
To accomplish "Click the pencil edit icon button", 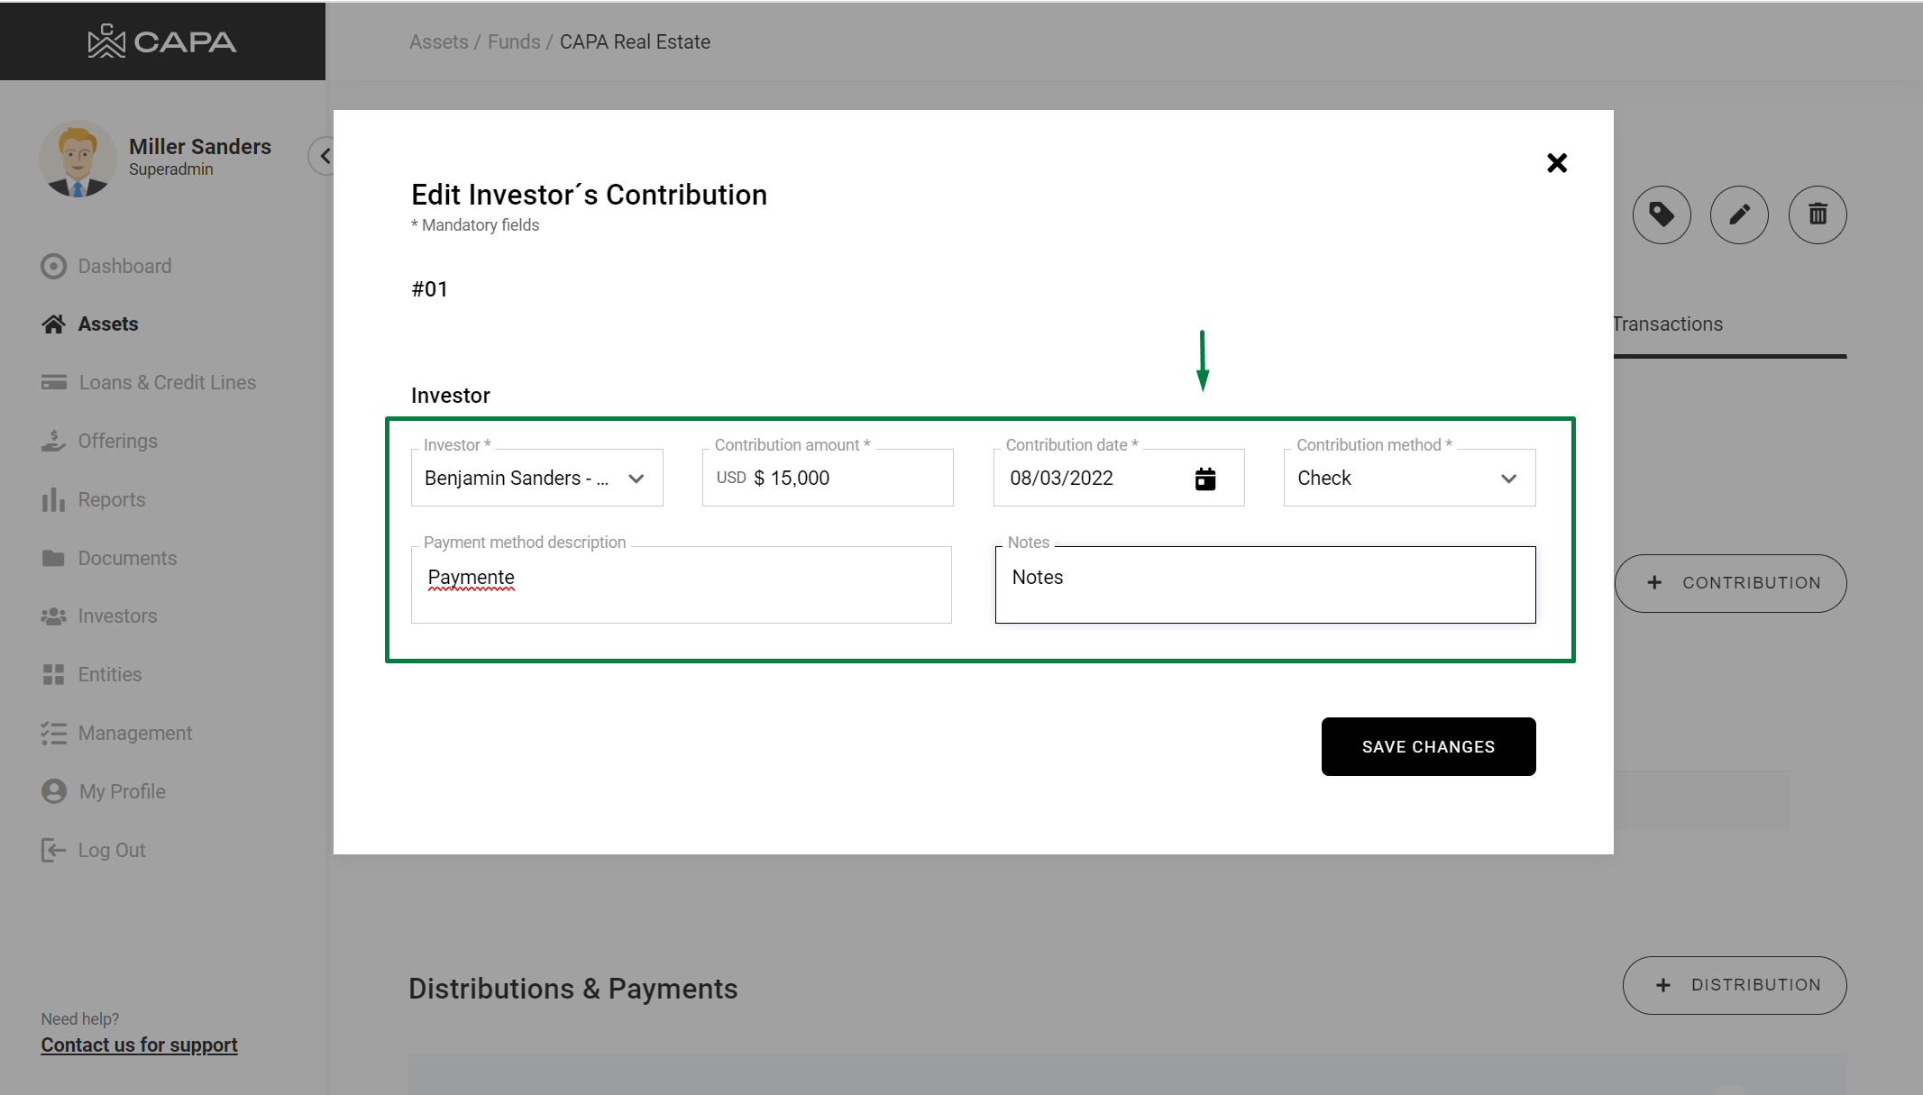I will 1738,215.
